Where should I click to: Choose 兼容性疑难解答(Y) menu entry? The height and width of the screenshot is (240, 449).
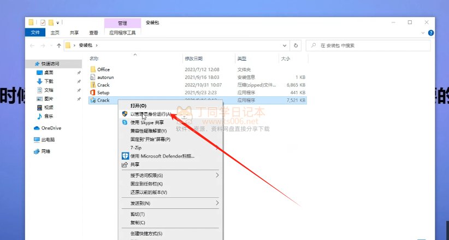point(170,131)
